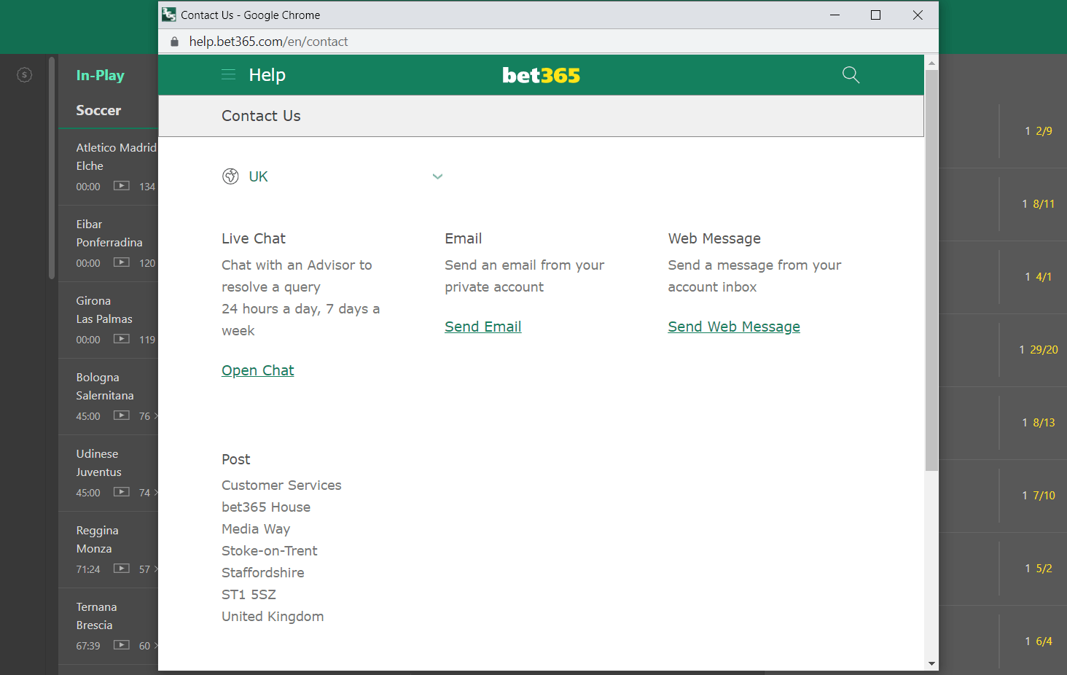Viewport: 1067px width, 675px height.
Task: Open Chat link under Live Chat
Action: [258, 370]
